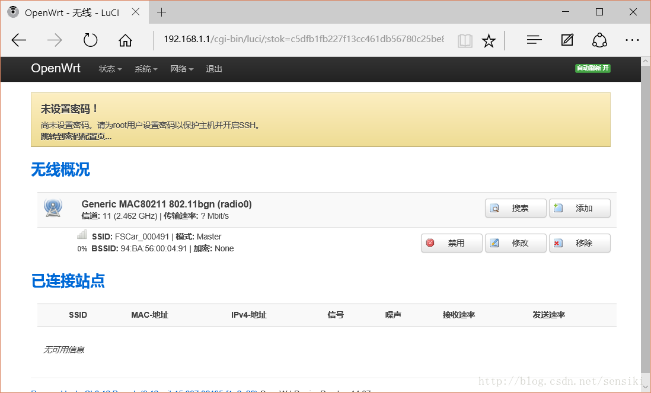
Task: Click the share icon in toolbar
Action: pyautogui.click(x=599, y=40)
